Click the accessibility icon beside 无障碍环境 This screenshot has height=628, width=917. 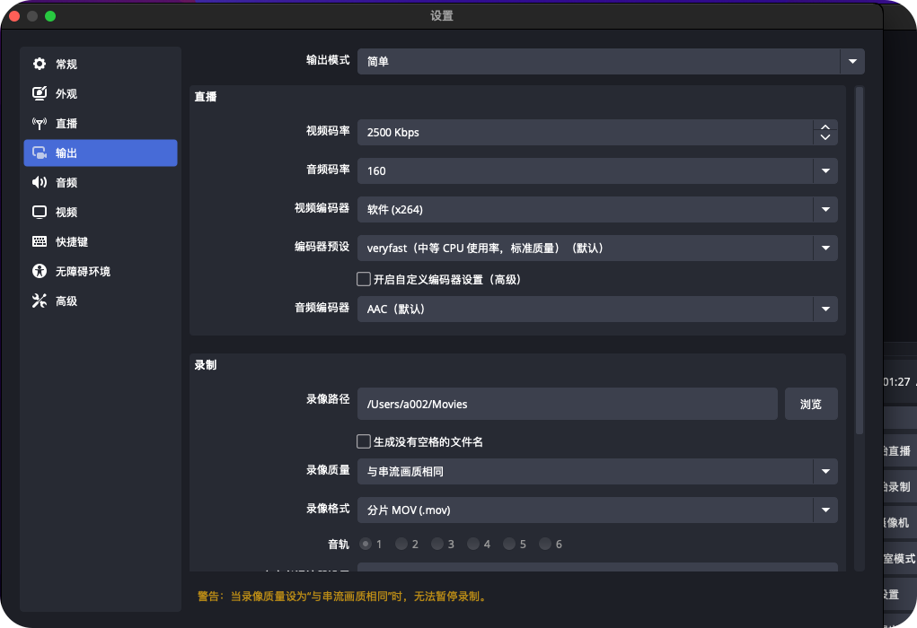pos(40,271)
